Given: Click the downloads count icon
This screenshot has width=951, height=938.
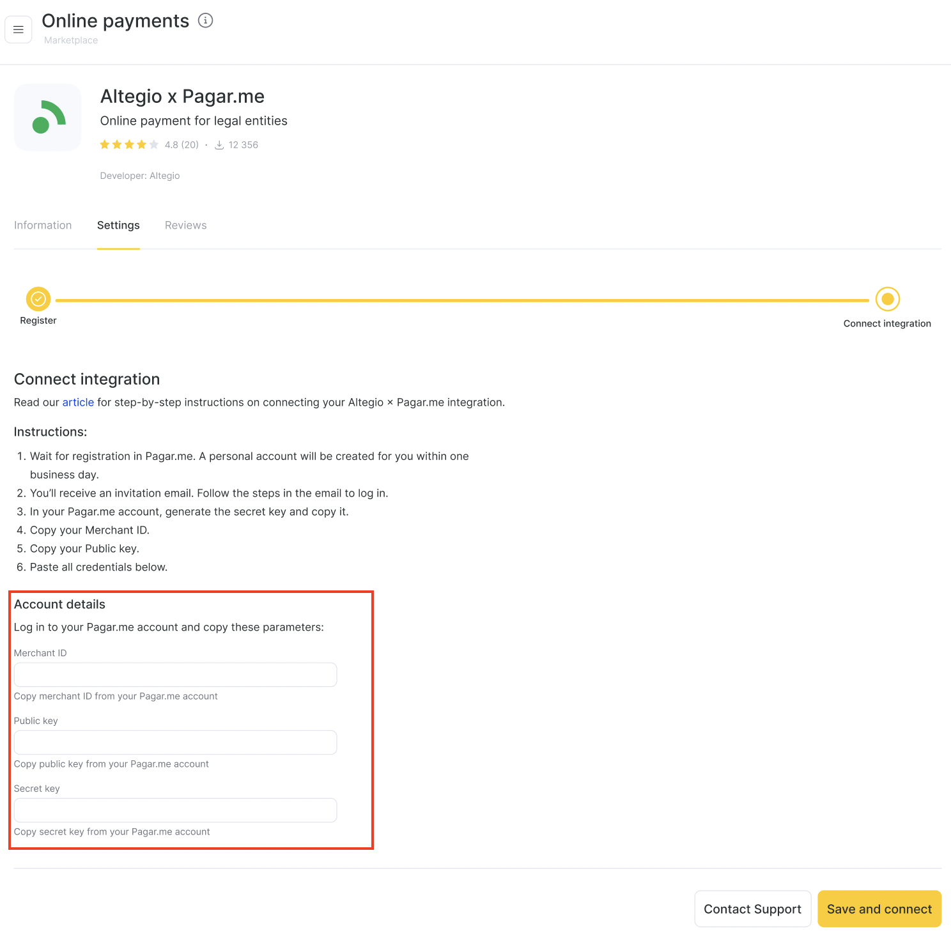Looking at the screenshot, I should 219,145.
